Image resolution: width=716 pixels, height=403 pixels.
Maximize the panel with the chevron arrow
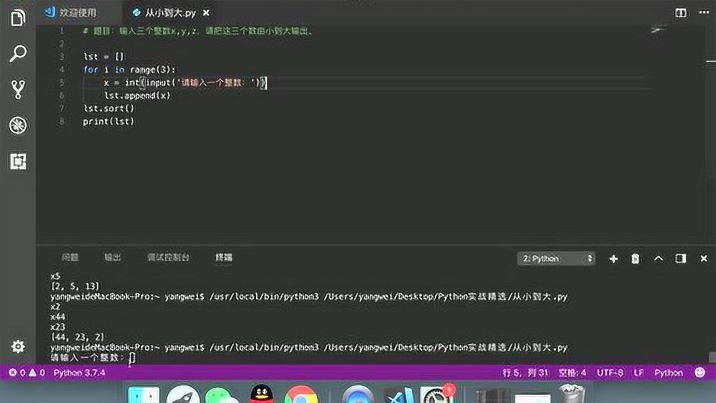[658, 259]
